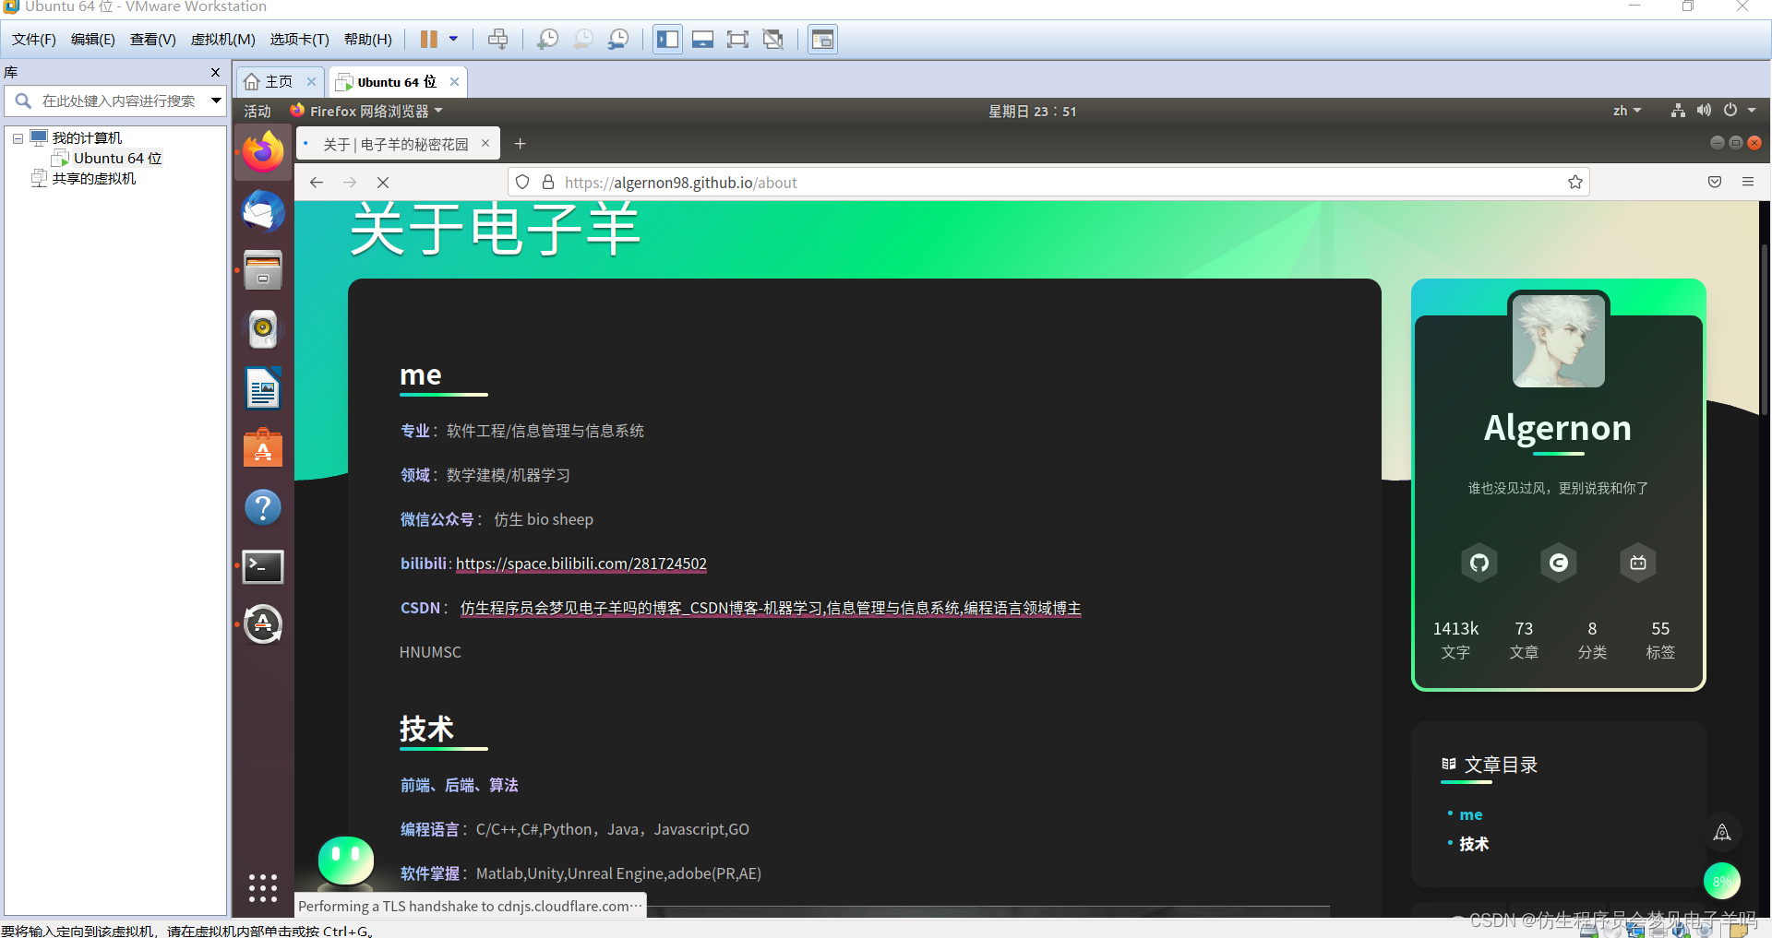
Task: Open the Terminal dock icon
Action: point(263,566)
